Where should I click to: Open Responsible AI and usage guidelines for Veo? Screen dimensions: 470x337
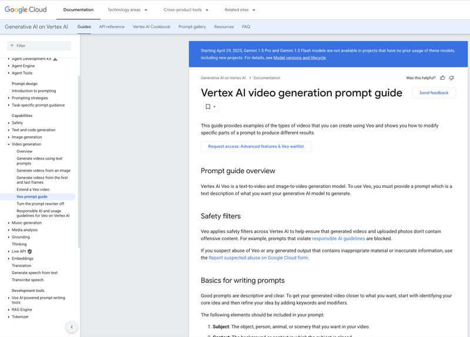(x=43, y=213)
